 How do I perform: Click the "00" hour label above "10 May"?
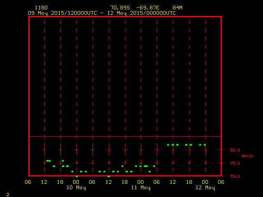(76, 182)
